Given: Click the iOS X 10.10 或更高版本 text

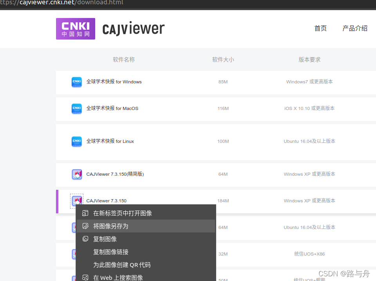Looking at the screenshot, I should [x=309, y=108].
